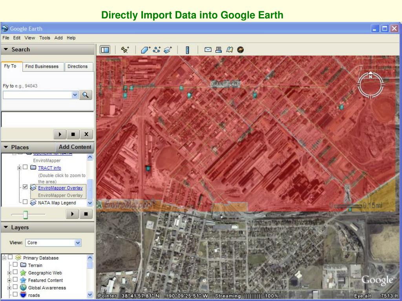Play the search results tour
Viewport: 402px width, 301px height.
coord(60,134)
